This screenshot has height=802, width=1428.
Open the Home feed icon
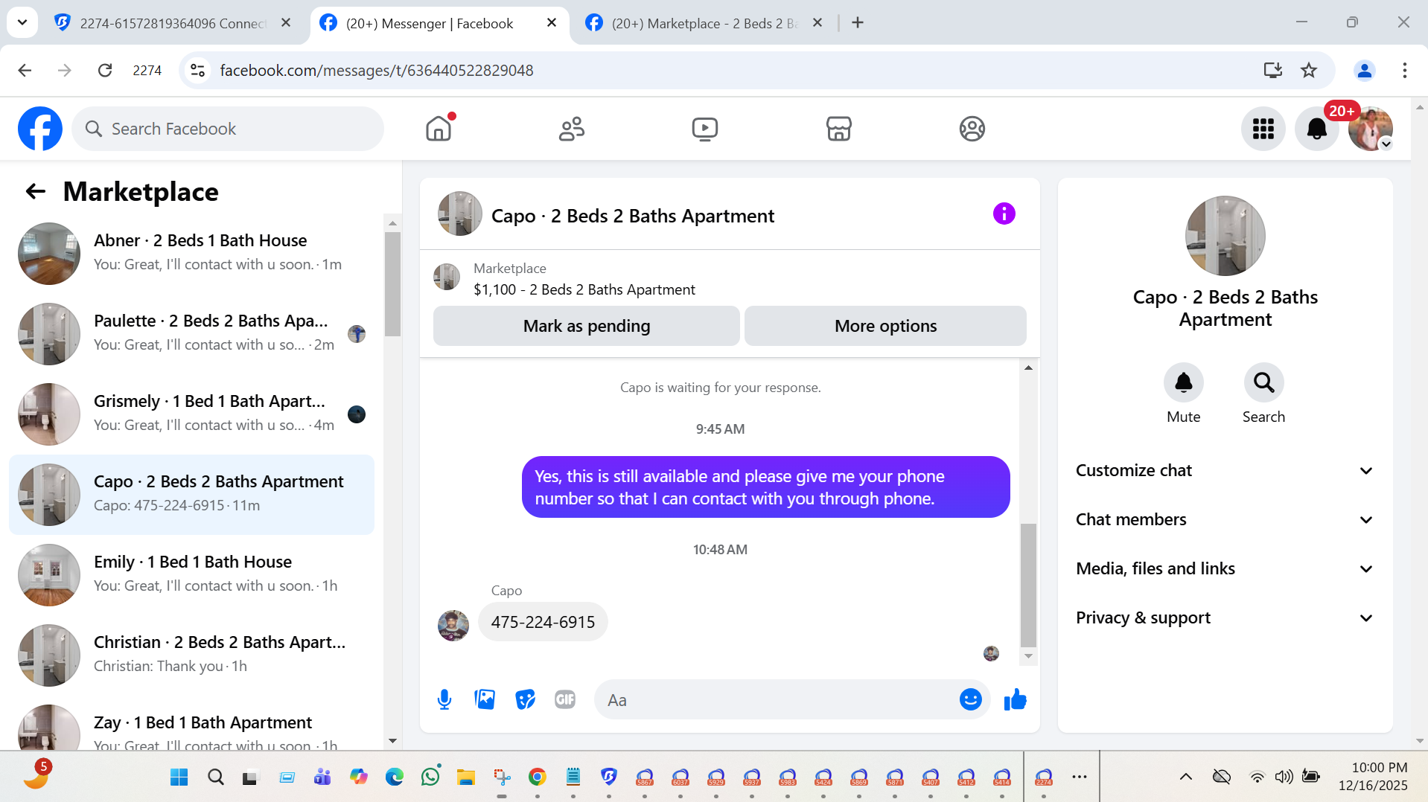439,129
